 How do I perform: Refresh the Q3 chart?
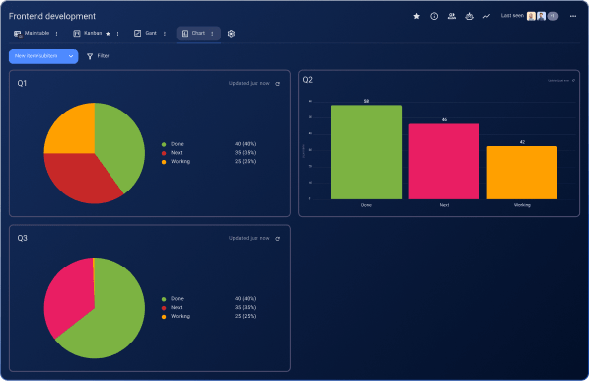[278, 239]
